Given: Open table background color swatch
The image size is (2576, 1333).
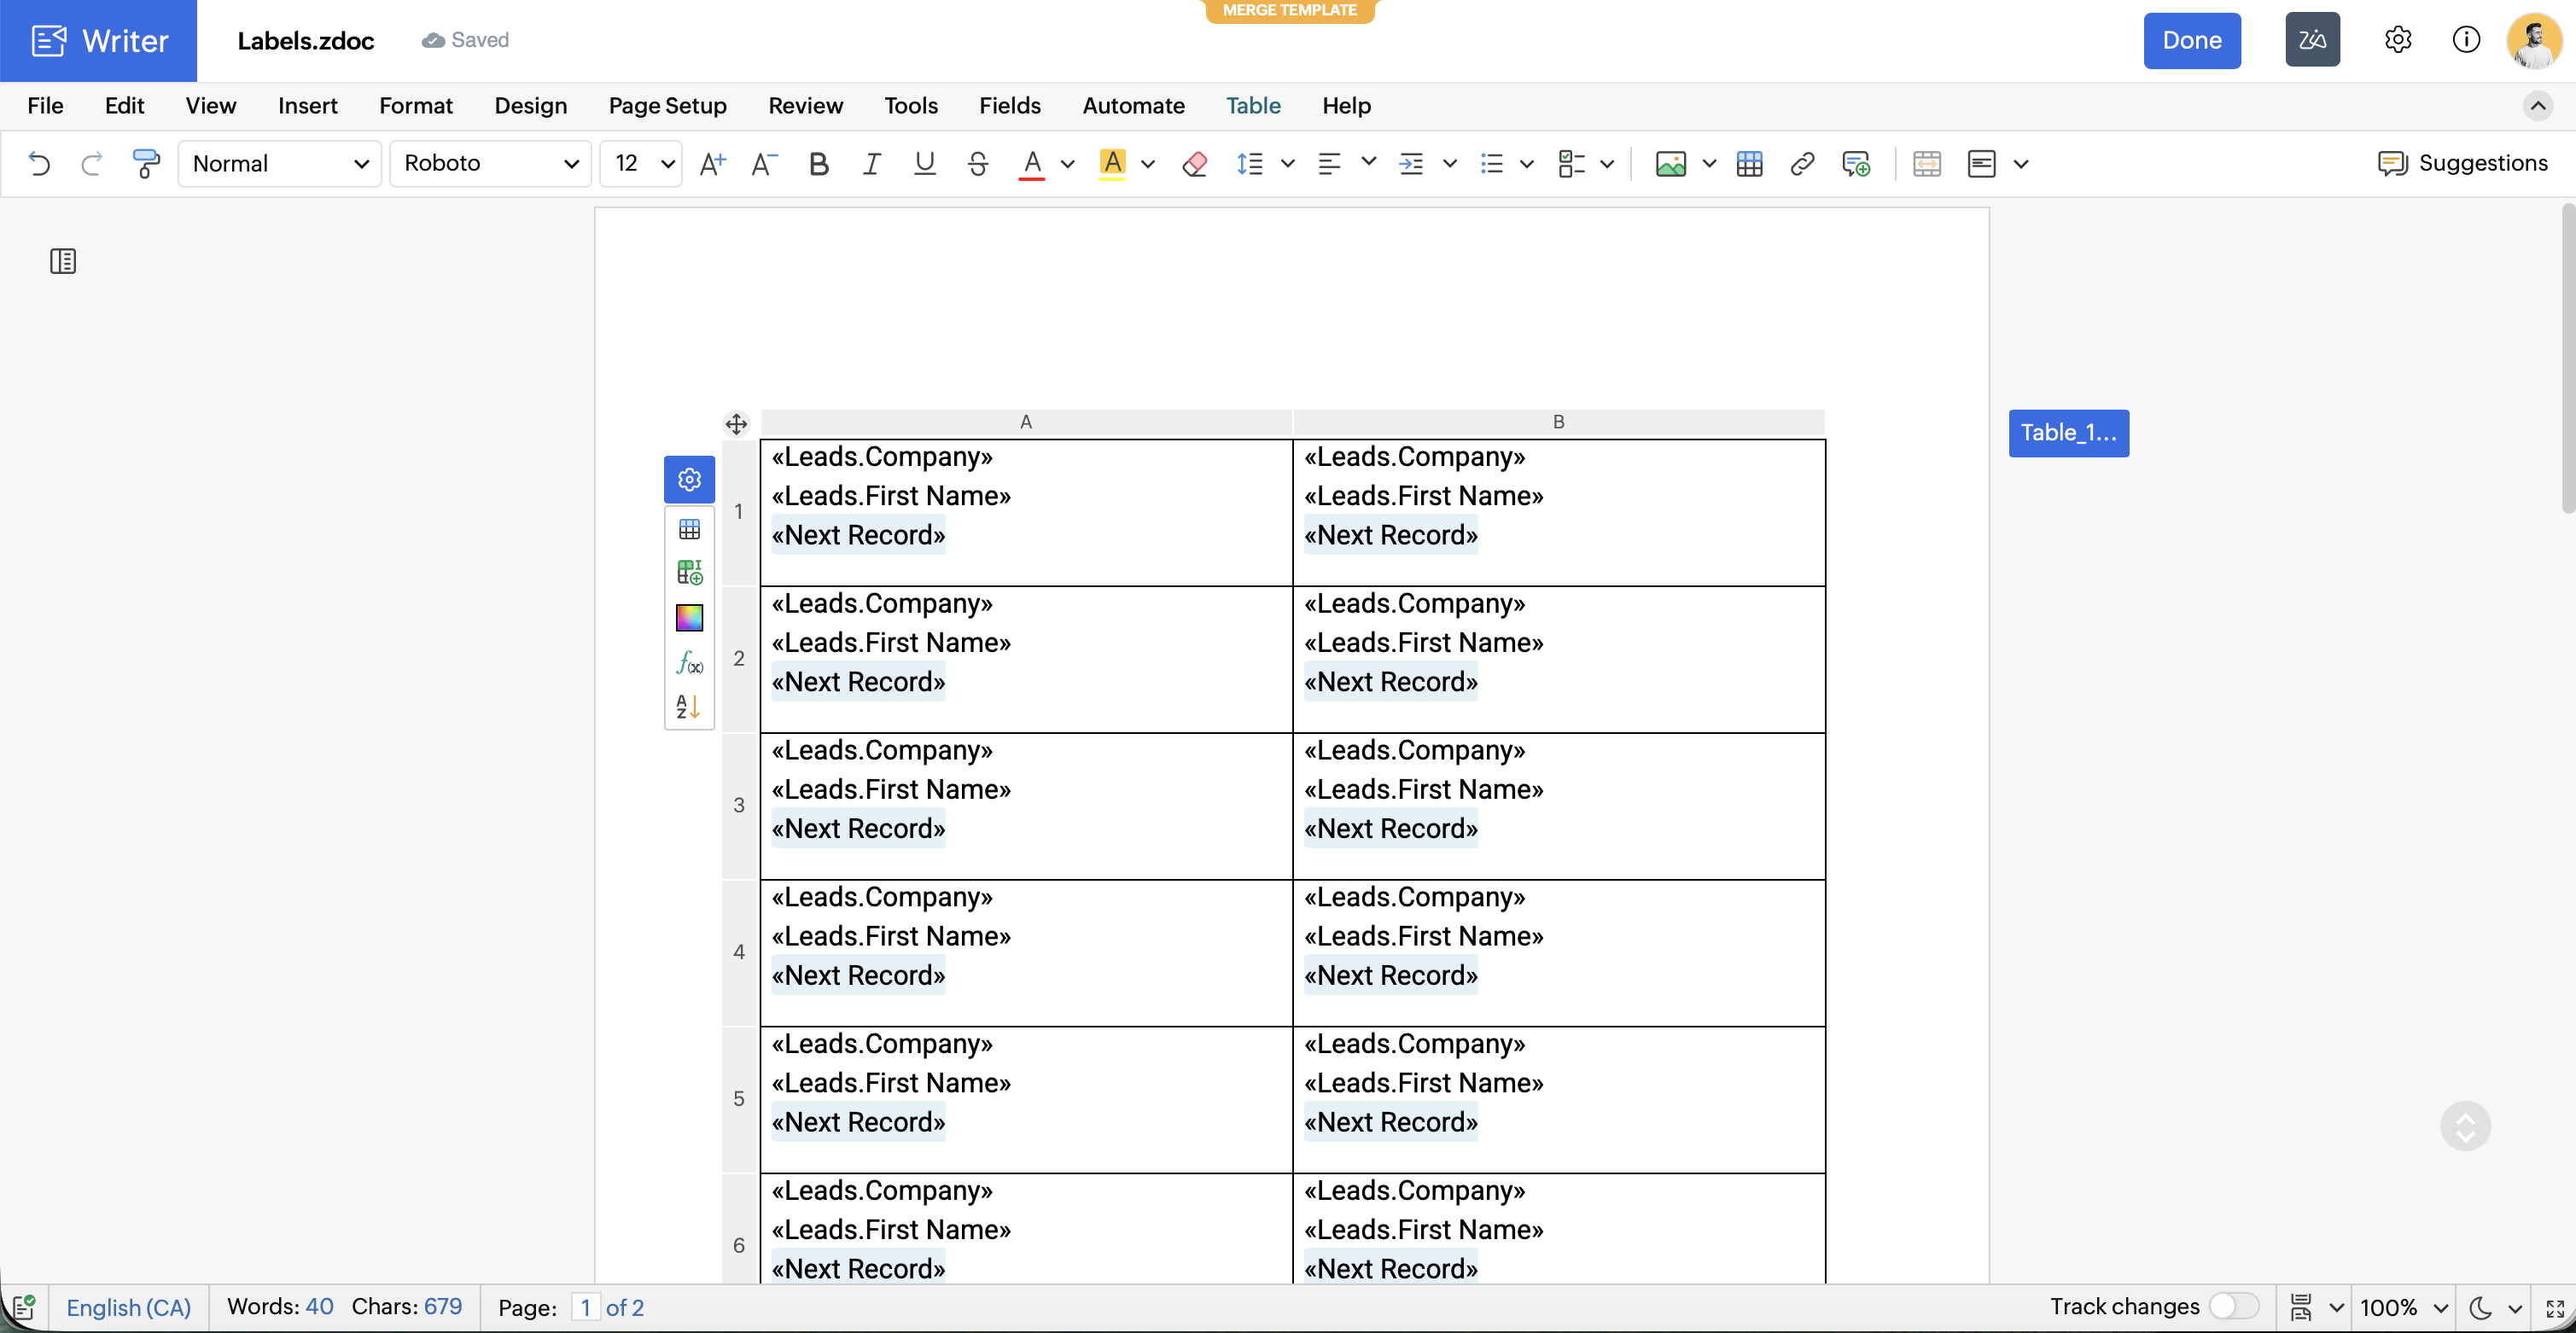Looking at the screenshot, I should point(689,617).
